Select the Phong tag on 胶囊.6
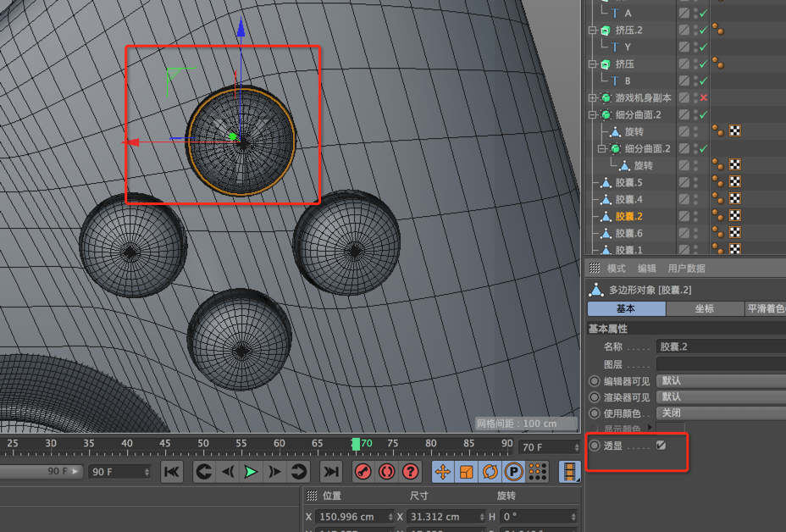Image resolution: width=786 pixels, height=532 pixels. [x=718, y=233]
